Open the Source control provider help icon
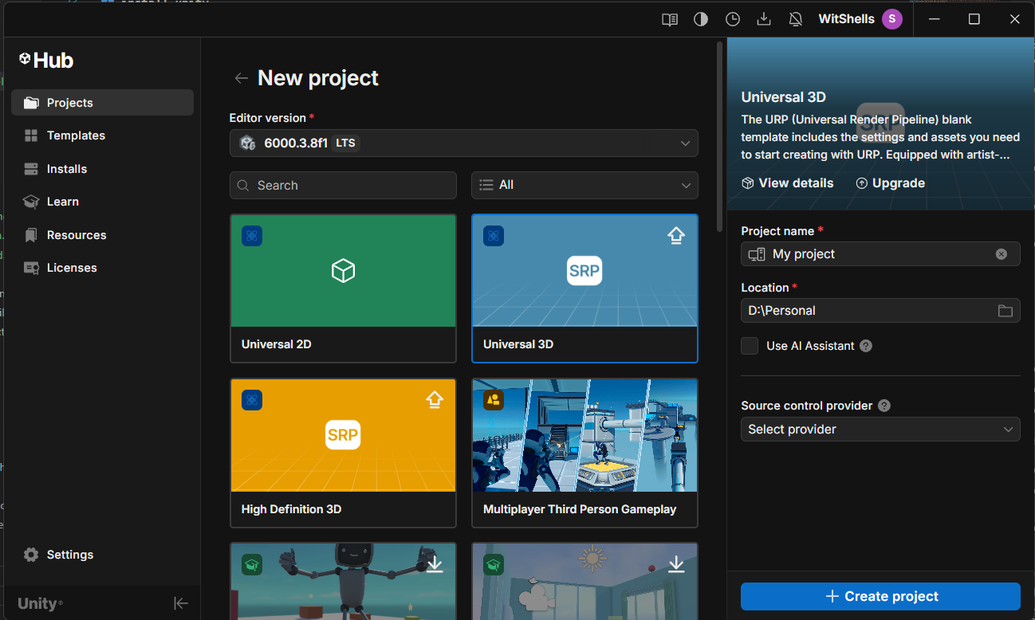The image size is (1035, 620). 884,406
